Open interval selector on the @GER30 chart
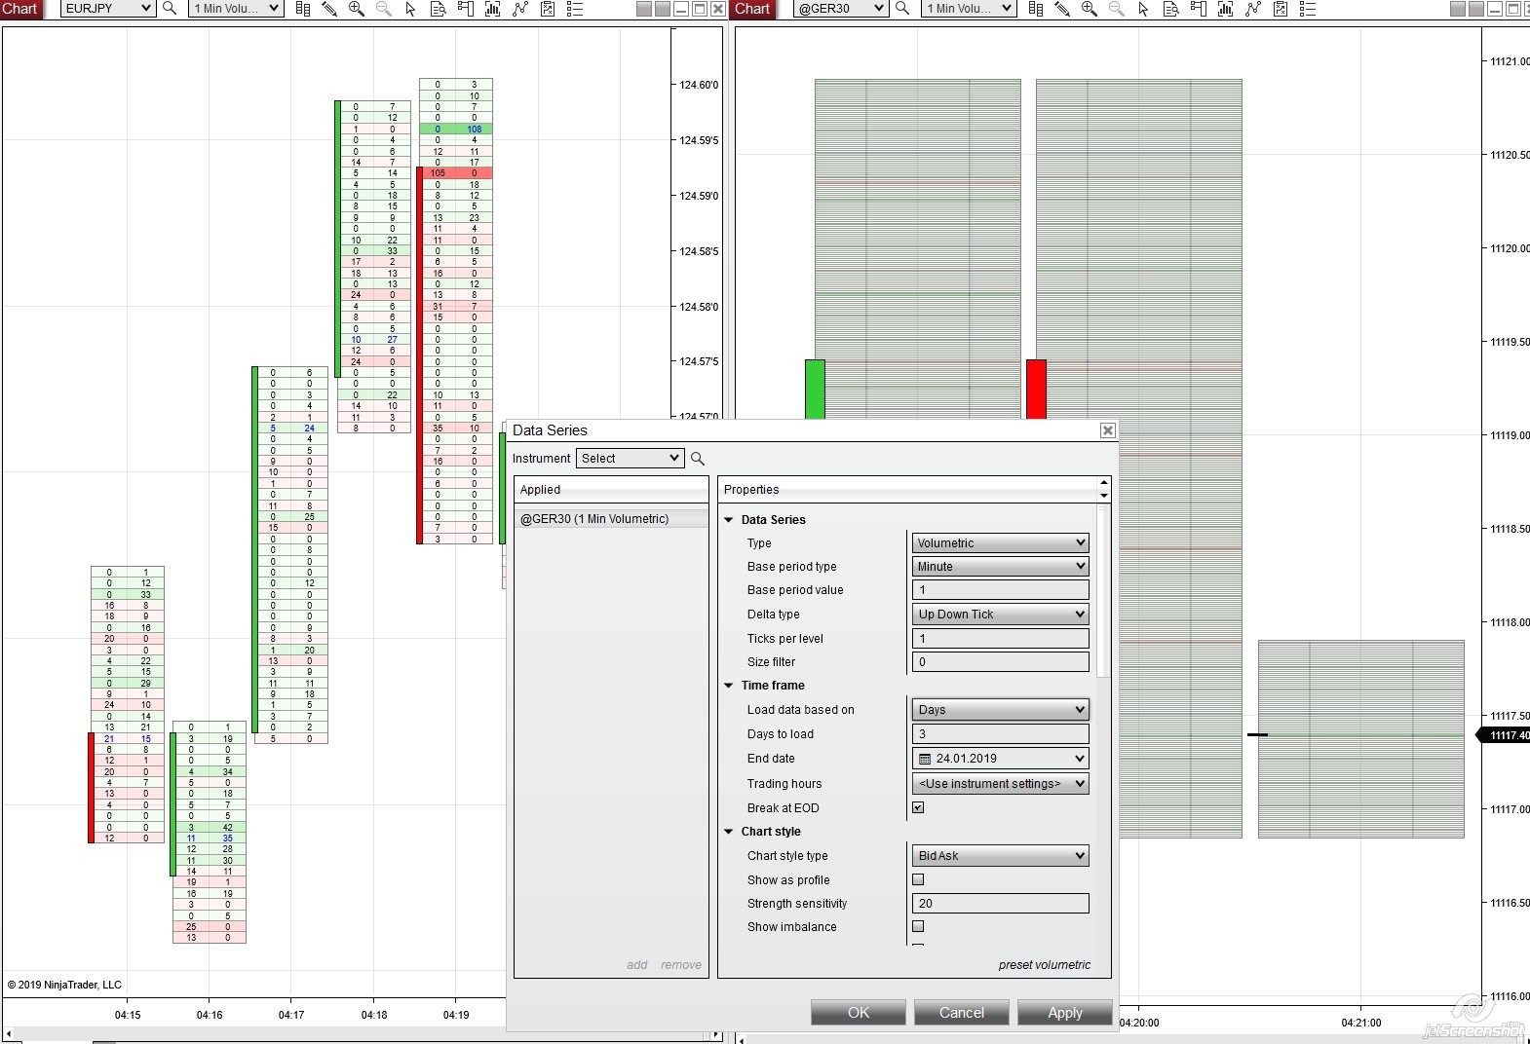 tap(969, 9)
